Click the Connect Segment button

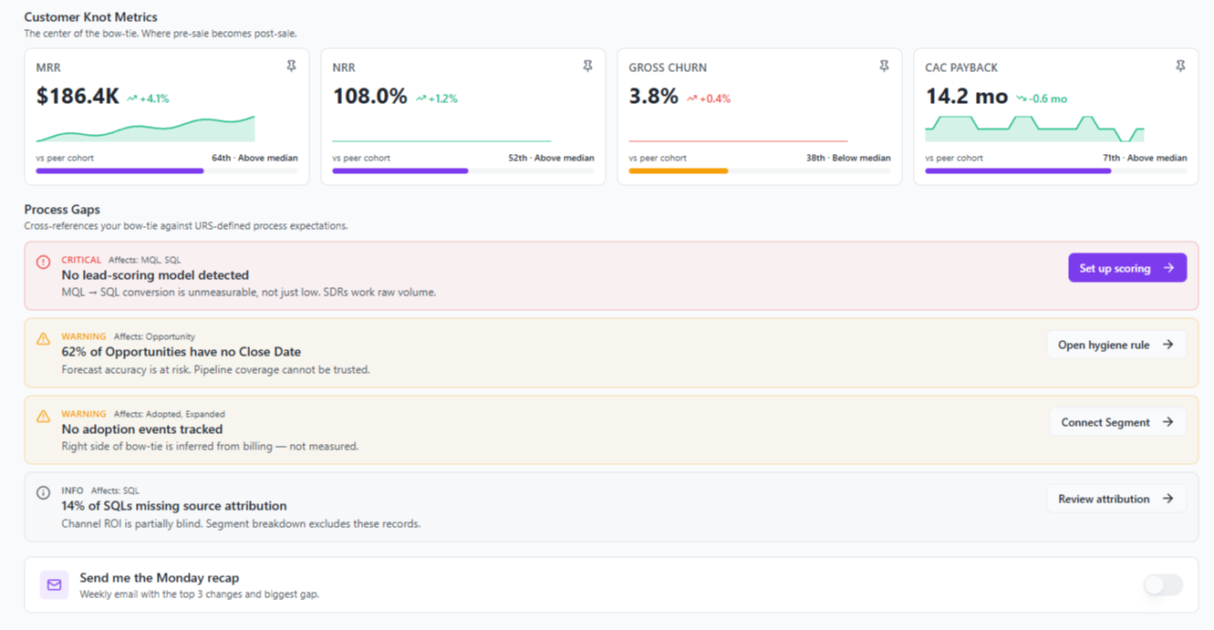point(1118,422)
